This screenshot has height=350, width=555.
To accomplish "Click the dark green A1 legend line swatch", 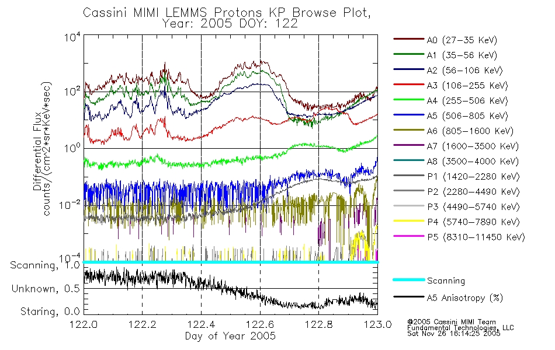I will click(408, 54).
